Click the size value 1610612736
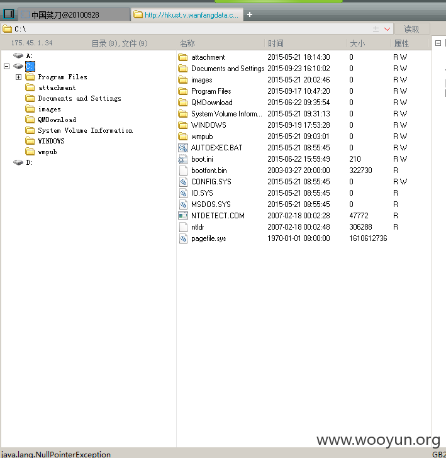The height and width of the screenshot is (458, 446). [x=368, y=238]
